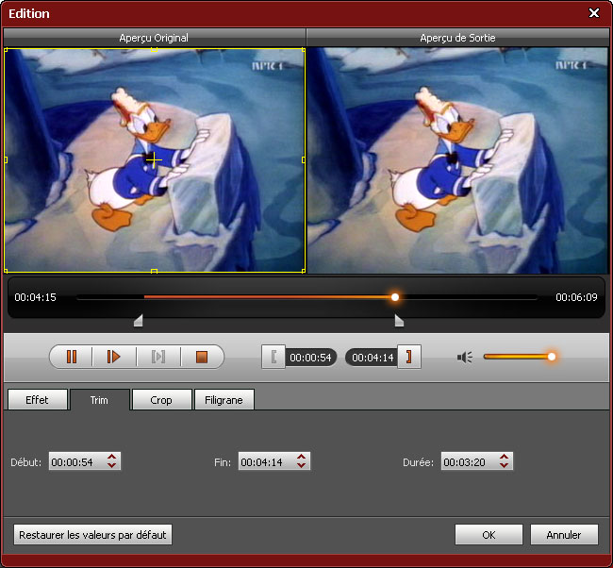Viewport: 613px width, 568px height.
Task: Click the 00:00:54 trim start time display
Action: [311, 358]
